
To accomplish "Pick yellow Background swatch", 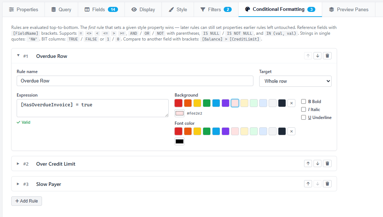I will [x=197, y=103].
